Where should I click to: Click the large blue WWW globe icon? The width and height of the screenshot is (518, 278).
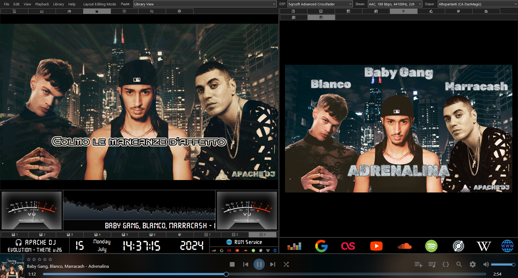[x=507, y=246]
